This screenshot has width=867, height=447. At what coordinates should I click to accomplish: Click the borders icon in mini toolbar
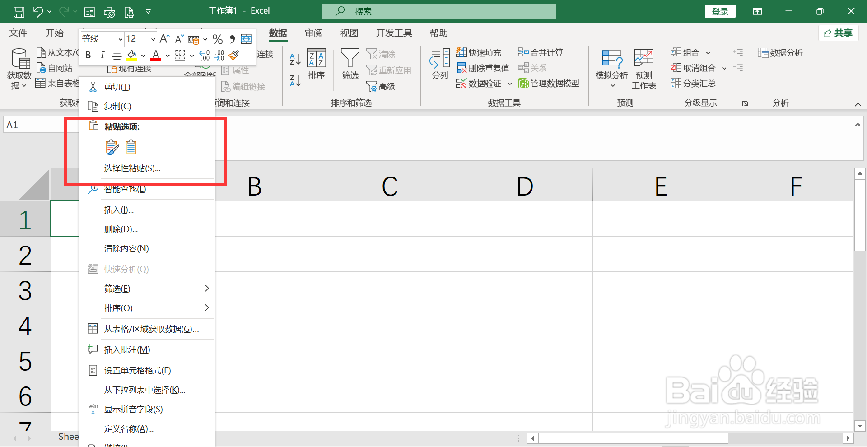point(180,55)
